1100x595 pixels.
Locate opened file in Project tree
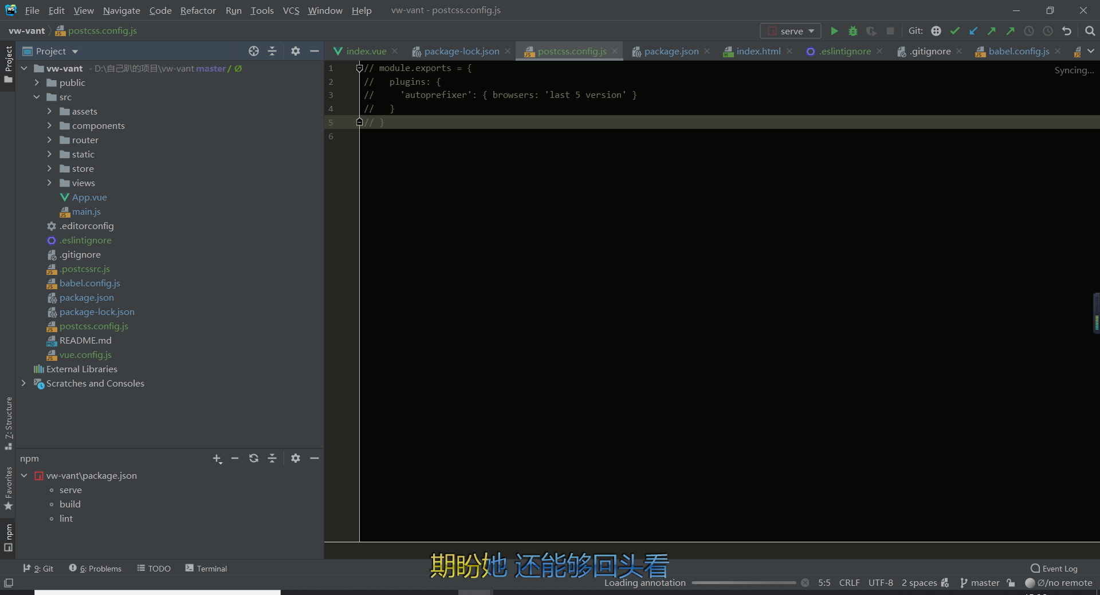pyautogui.click(x=253, y=51)
